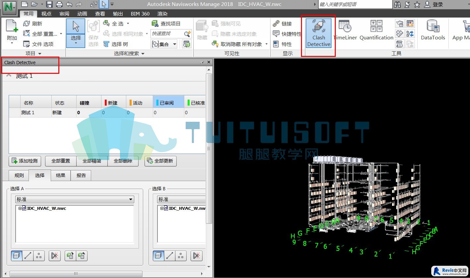Open the 附加 dropdown arrow
The height and width of the screenshot is (278, 470).
point(12,43)
